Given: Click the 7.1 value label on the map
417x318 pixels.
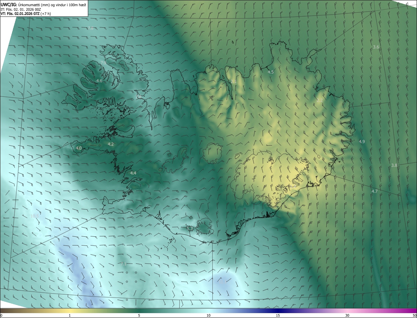Looking at the screenshot, I should [123, 263].
